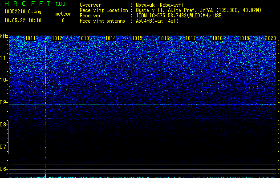
Task: Click the Receiving antenna label
Action: coord(102,21)
